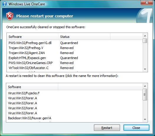Click the red shield error icon

coord(10,16)
